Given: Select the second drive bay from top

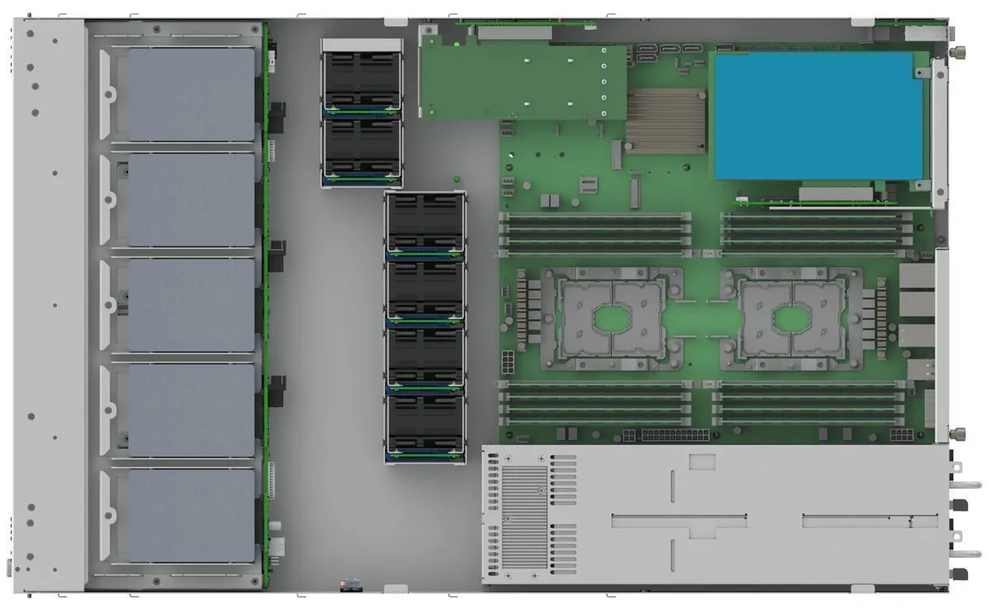Looking at the screenshot, I should click(x=190, y=199).
